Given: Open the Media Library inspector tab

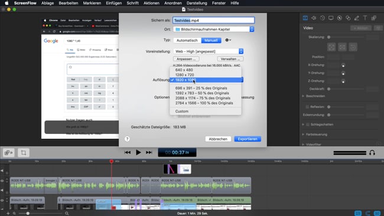Looking at the screenshot, I should (x=374, y=18).
